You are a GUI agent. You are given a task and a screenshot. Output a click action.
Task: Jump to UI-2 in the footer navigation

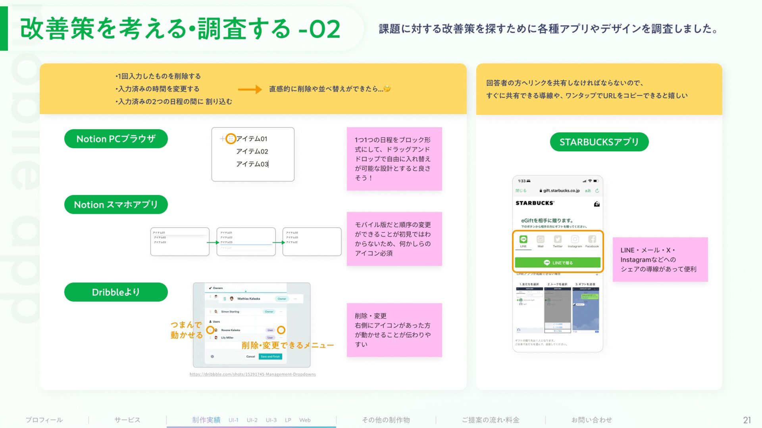pyautogui.click(x=252, y=420)
